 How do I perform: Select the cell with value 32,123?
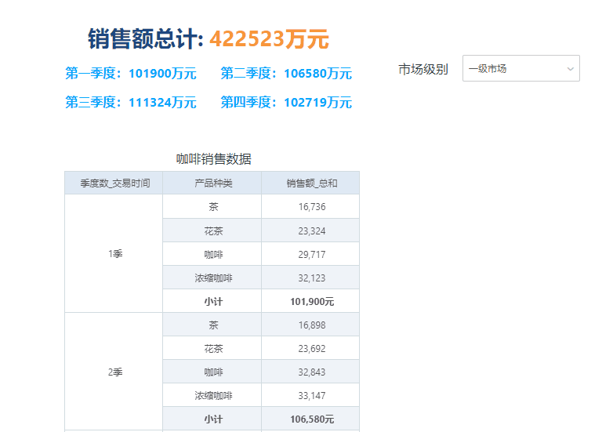pyautogui.click(x=311, y=278)
